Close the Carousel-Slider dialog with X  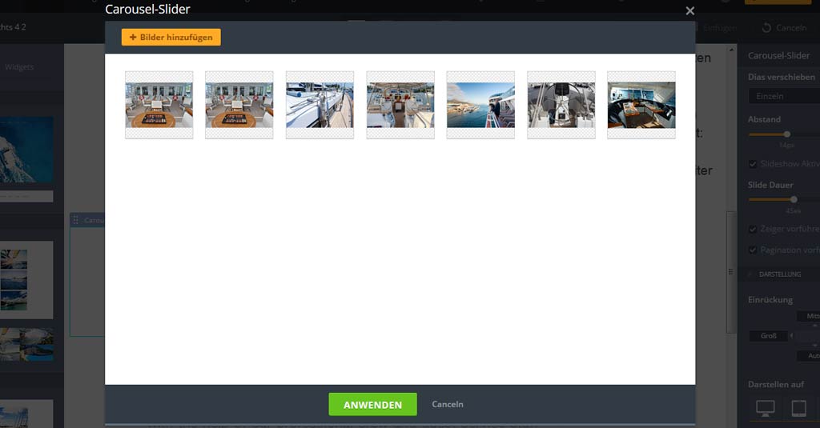coord(689,11)
